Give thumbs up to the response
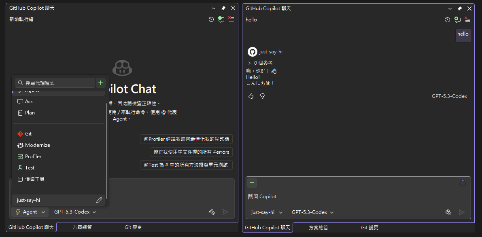This screenshot has height=237, width=482. pyautogui.click(x=251, y=96)
